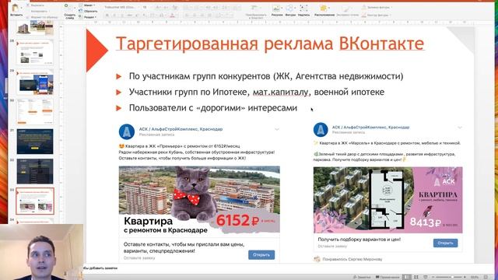Expand chevron menu on left ad post
This screenshot has width=498, height=280.
277,129
